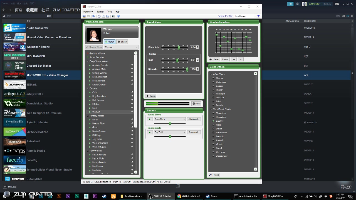The image size is (356, 200).
Task: Reset the Tweak Voice settings
Action: [x=151, y=96]
